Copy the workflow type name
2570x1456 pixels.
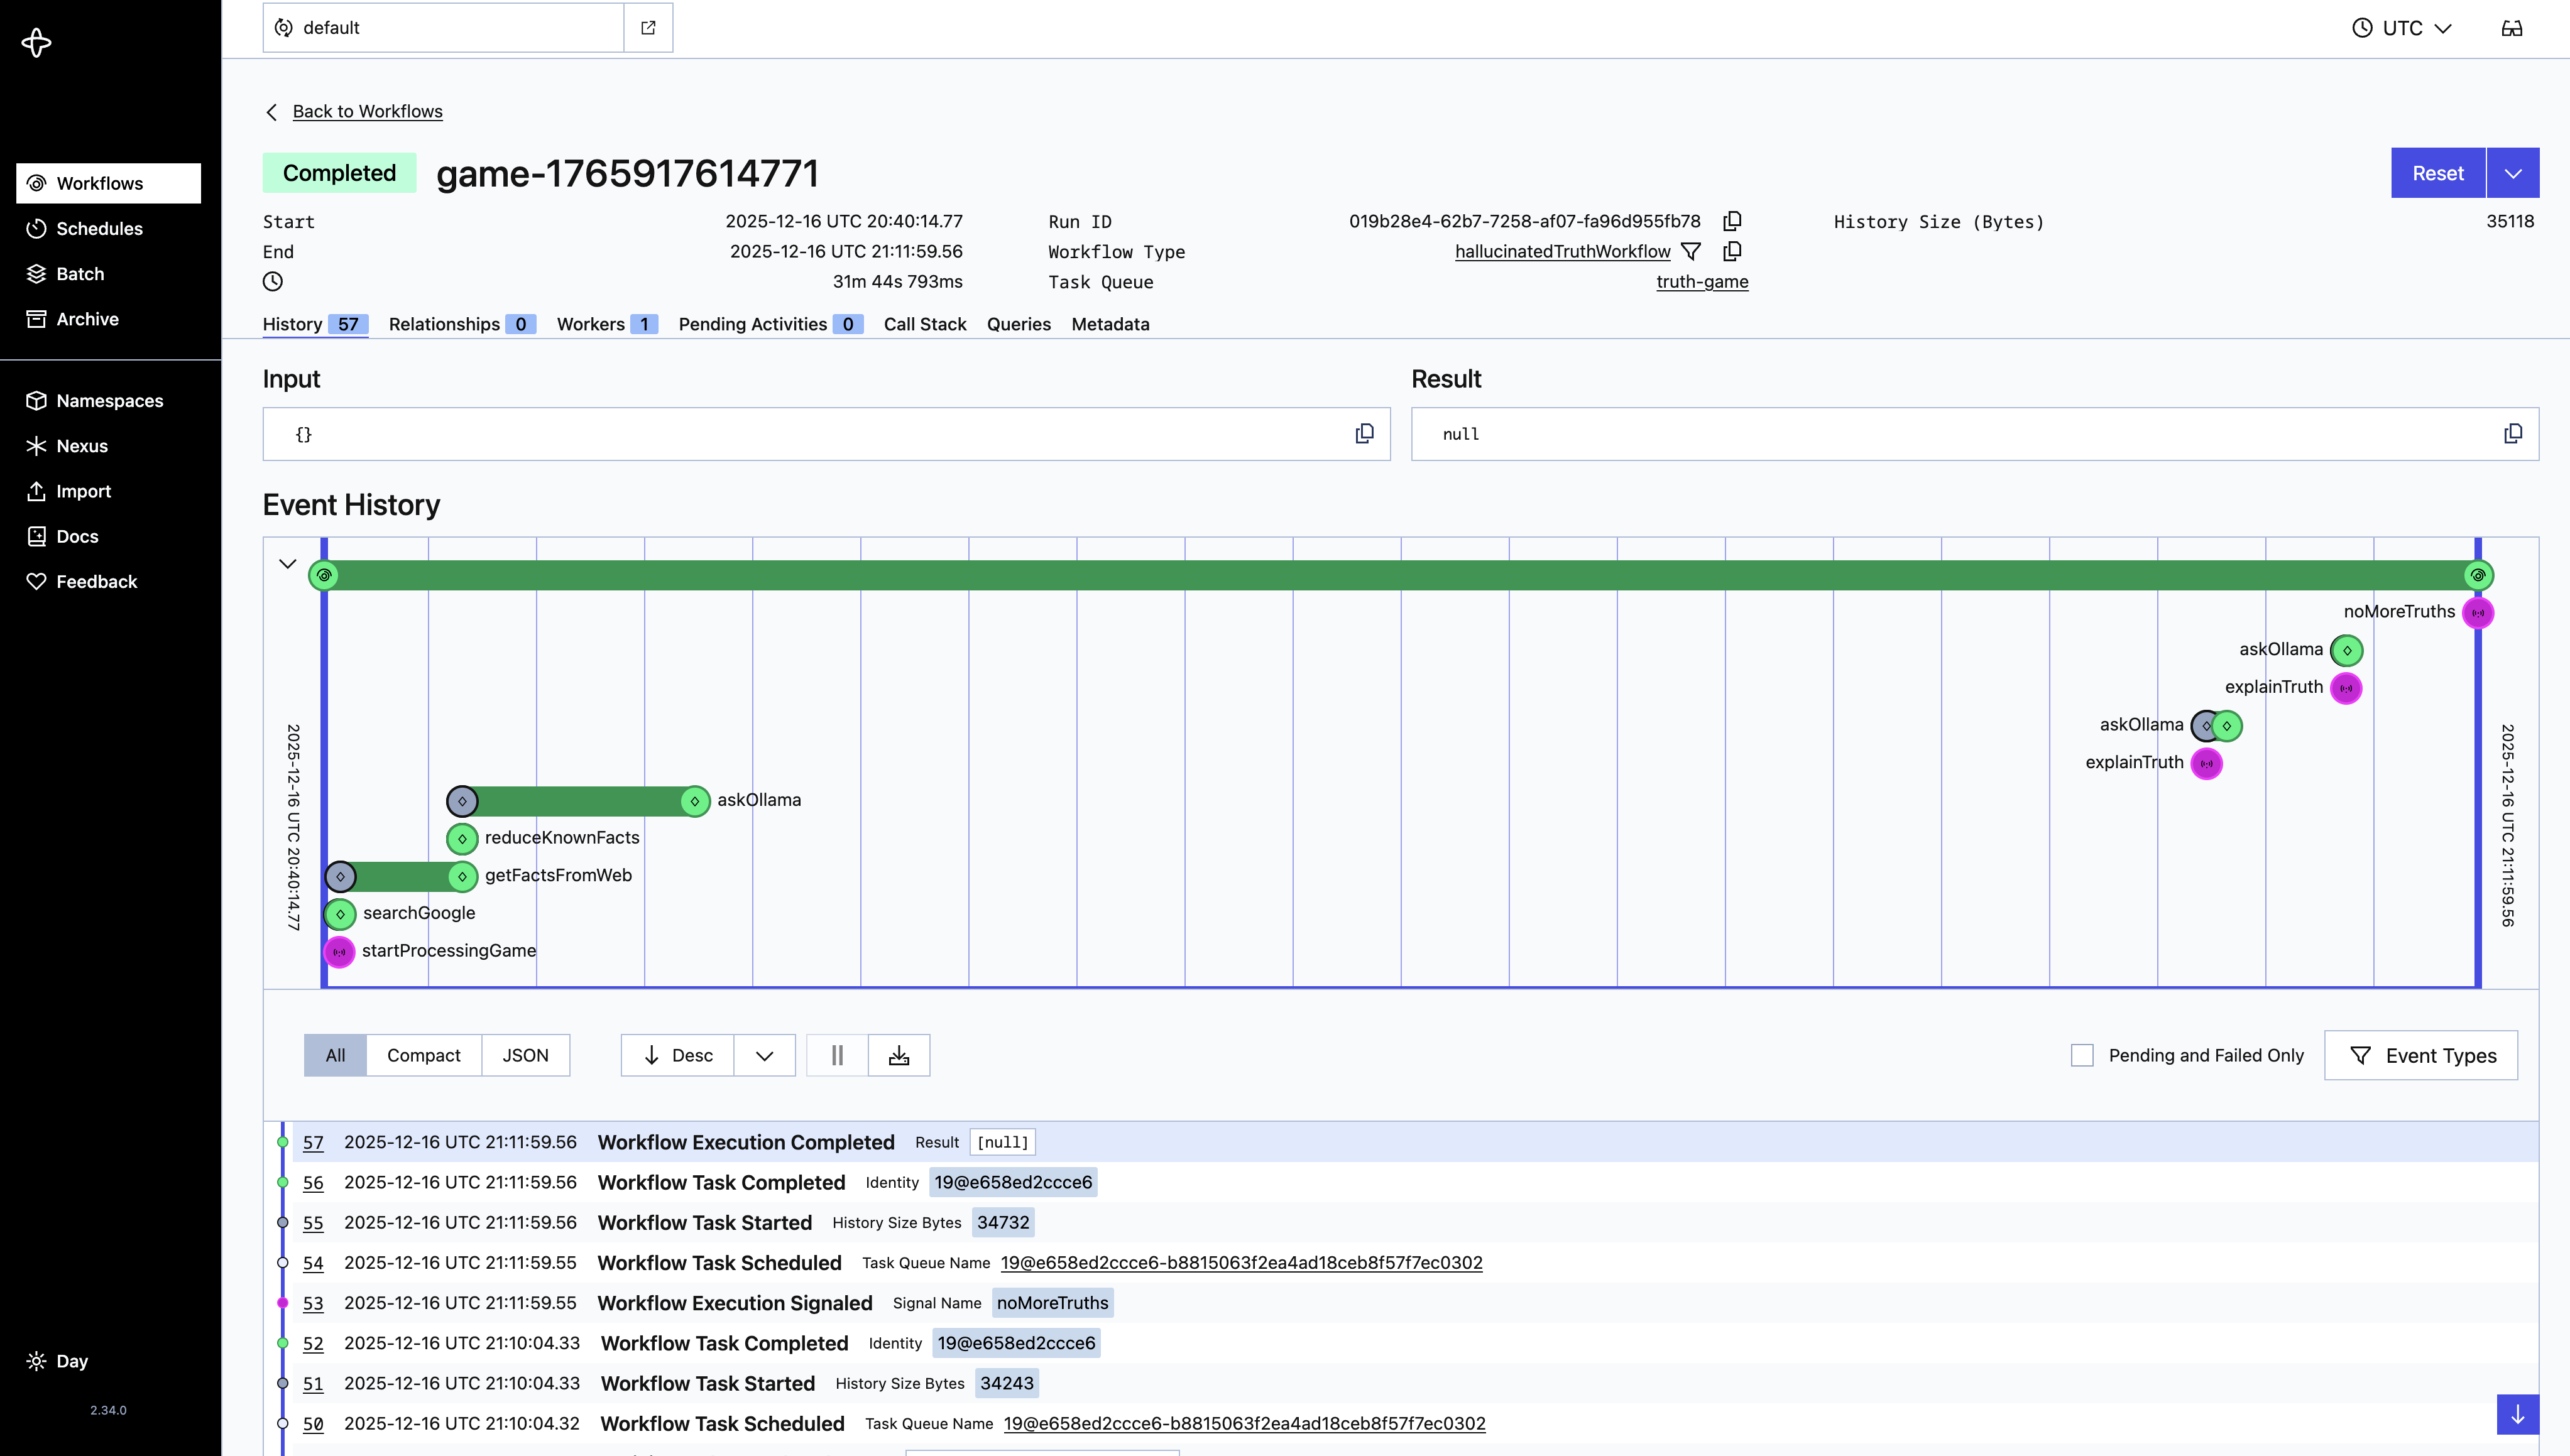[1732, 251]
